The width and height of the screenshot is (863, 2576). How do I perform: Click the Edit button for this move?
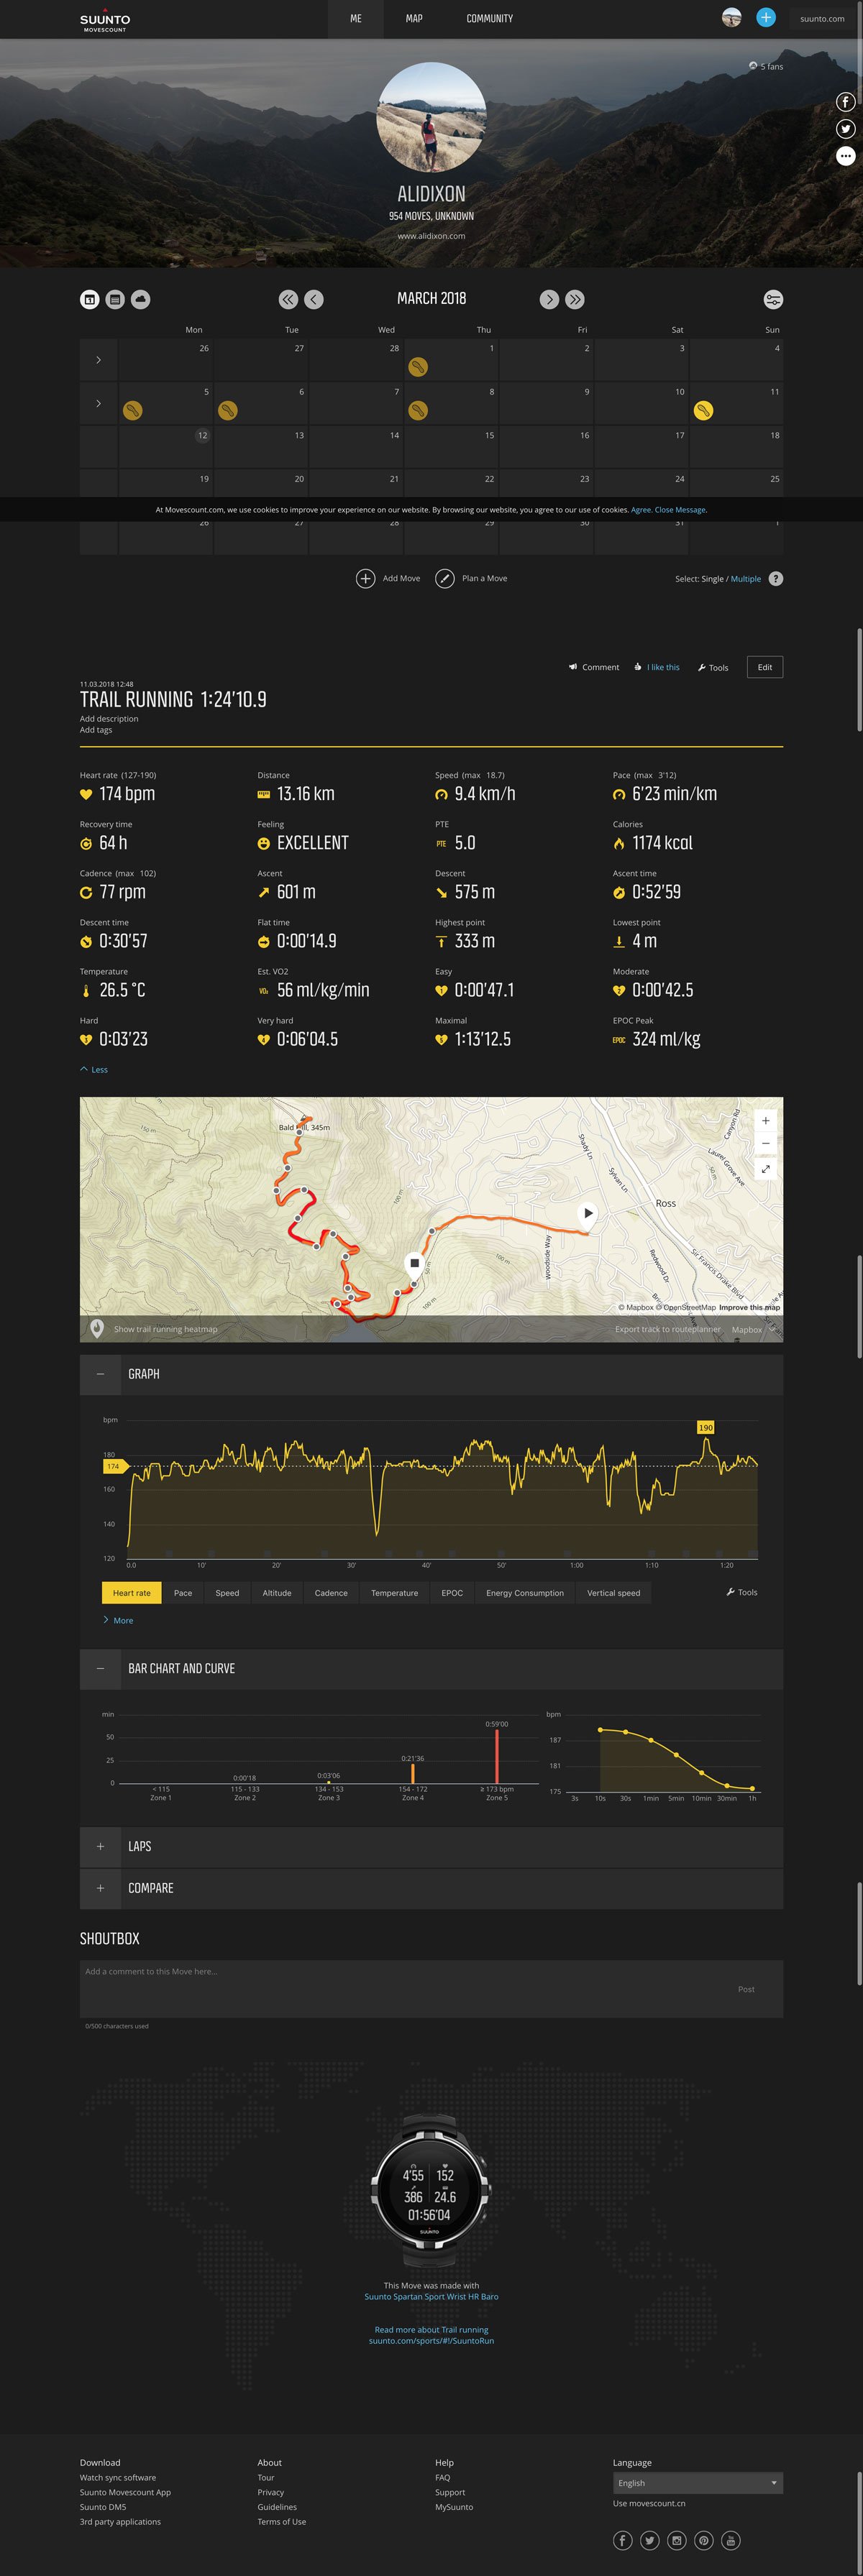(764, 667)
